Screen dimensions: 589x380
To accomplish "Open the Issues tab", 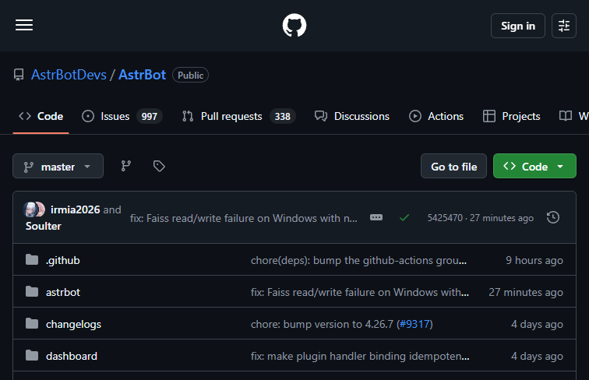I will [122, 116].
